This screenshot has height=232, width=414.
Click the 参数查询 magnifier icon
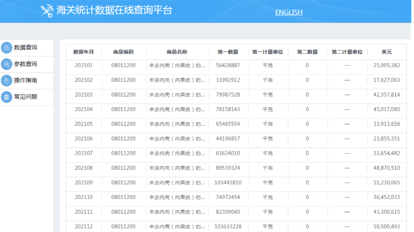point(6,64)
